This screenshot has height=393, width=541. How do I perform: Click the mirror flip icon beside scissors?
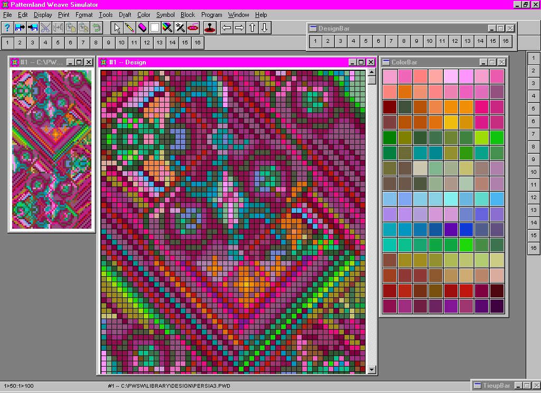(x=58, y=27)
